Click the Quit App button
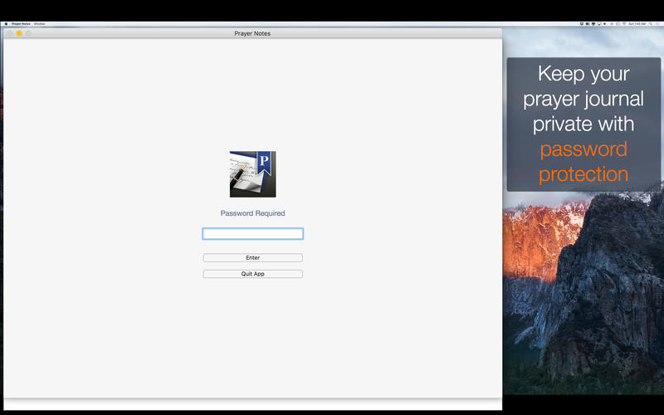 (x=252, y=274)
